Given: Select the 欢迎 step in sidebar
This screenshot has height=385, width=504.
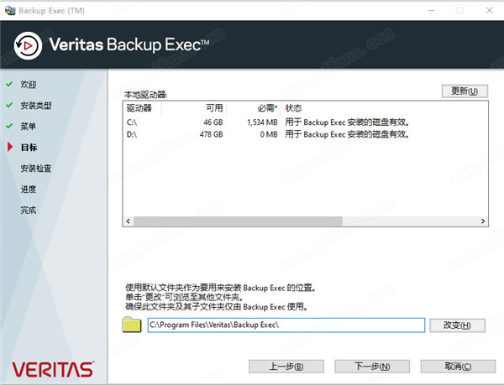Looking at the screenshot, I should pos(29,85).
